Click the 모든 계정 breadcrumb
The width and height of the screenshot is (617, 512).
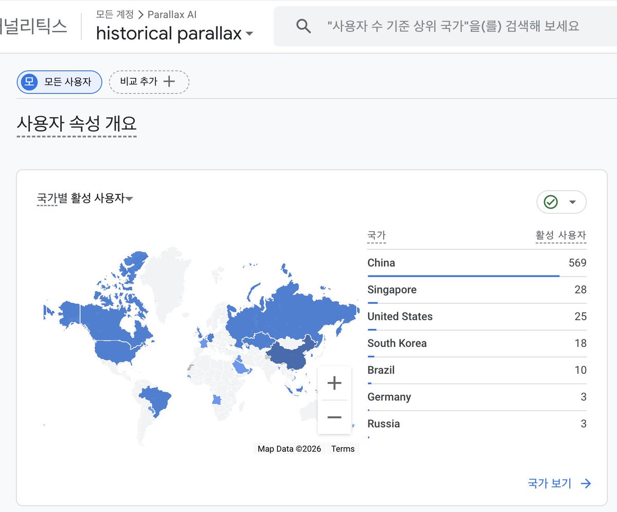click(x=115, y=14)
